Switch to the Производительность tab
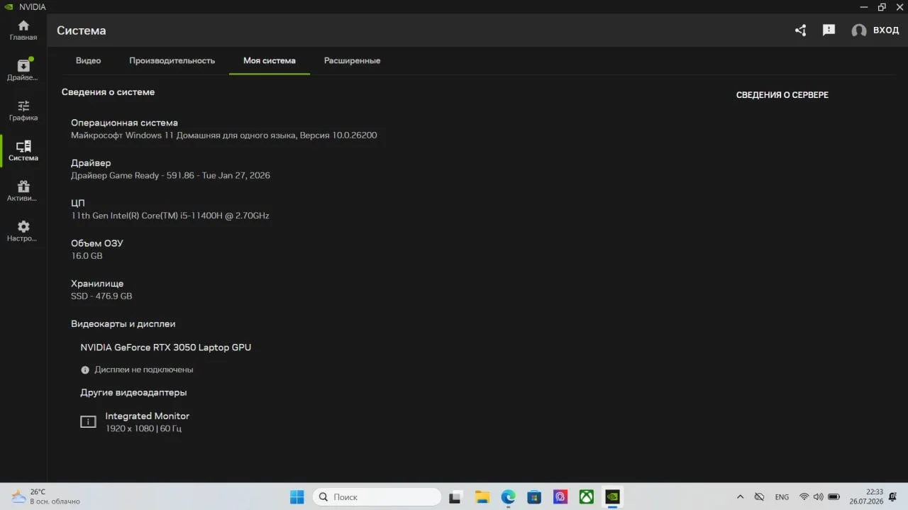Viewport: 908px width, 510px height. 172,61
